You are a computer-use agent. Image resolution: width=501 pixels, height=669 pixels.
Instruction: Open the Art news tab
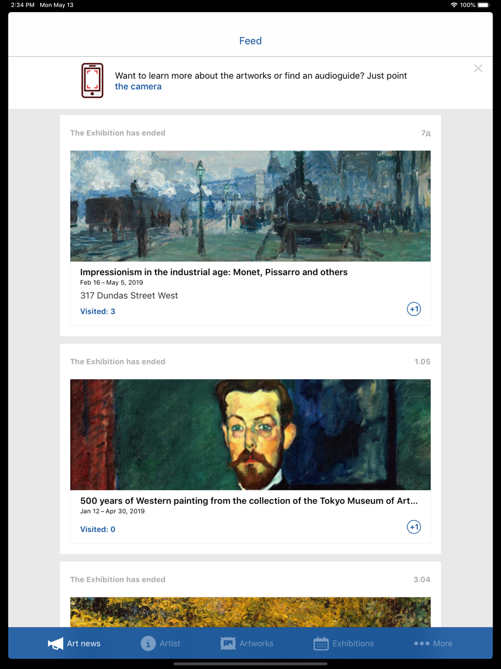coord(74,643)
